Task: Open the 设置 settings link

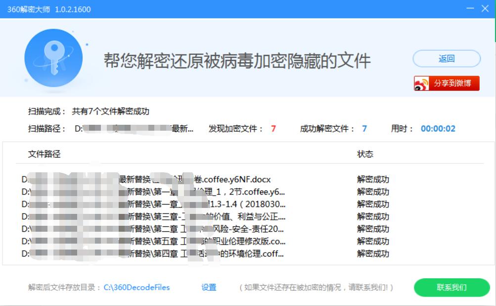Action: tap(208, 287)
